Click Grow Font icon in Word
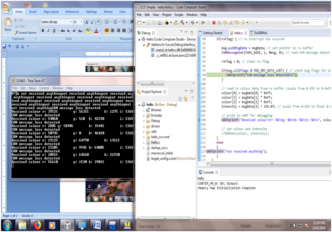This screenshot has width=332, height=232. (86, 22)
